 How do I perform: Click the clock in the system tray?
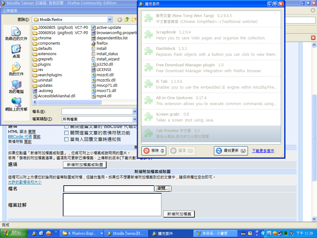[305, 233]
